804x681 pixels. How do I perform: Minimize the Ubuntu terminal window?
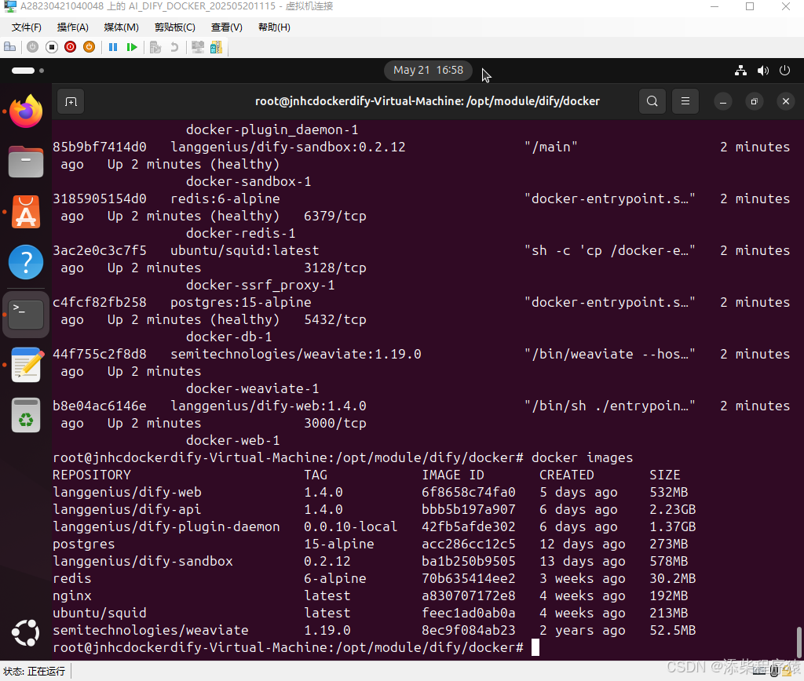tap(723, 101)
